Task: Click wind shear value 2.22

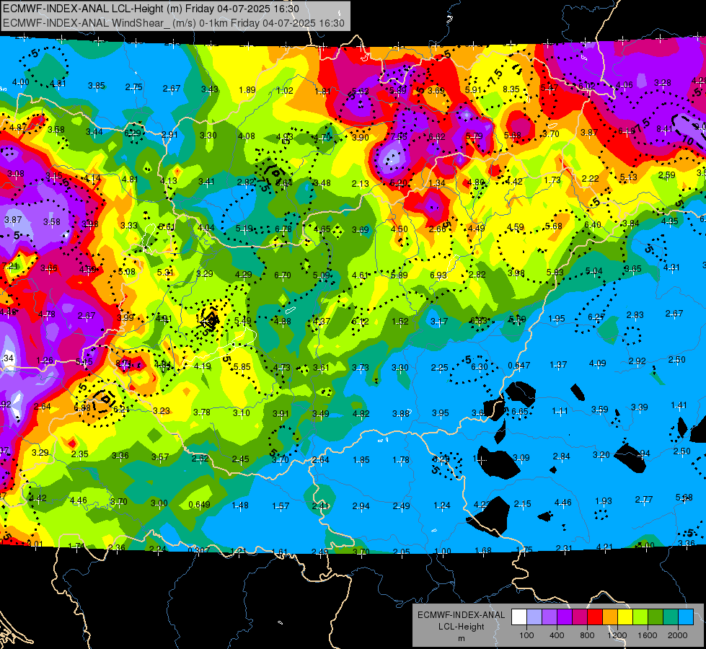Action: (590, 178)
